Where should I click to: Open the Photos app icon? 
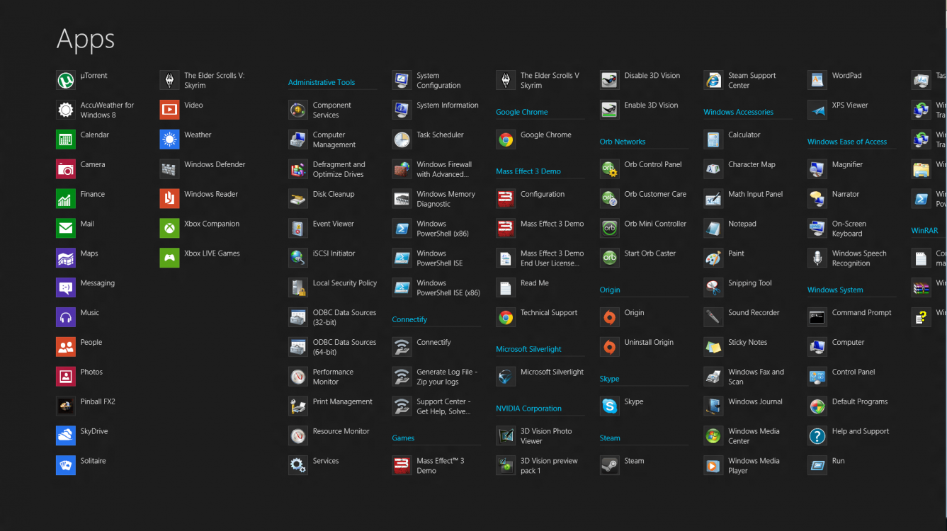tap(66, 377)
